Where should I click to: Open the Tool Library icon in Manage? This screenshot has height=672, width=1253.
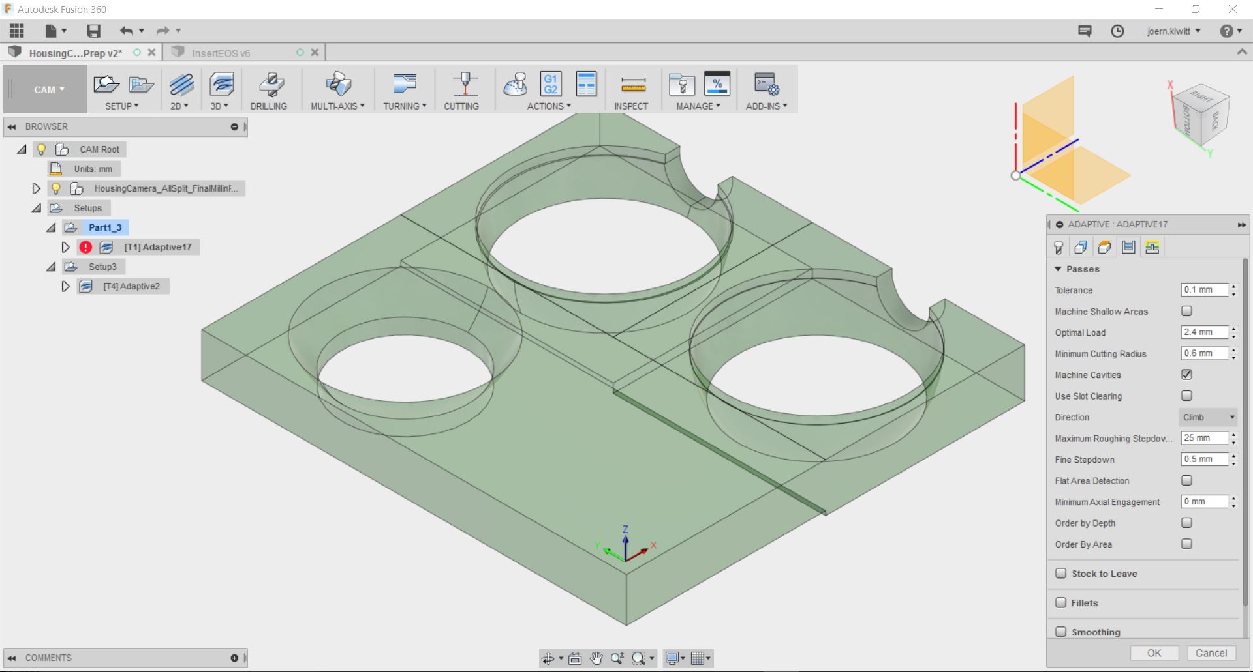(682, 84)
